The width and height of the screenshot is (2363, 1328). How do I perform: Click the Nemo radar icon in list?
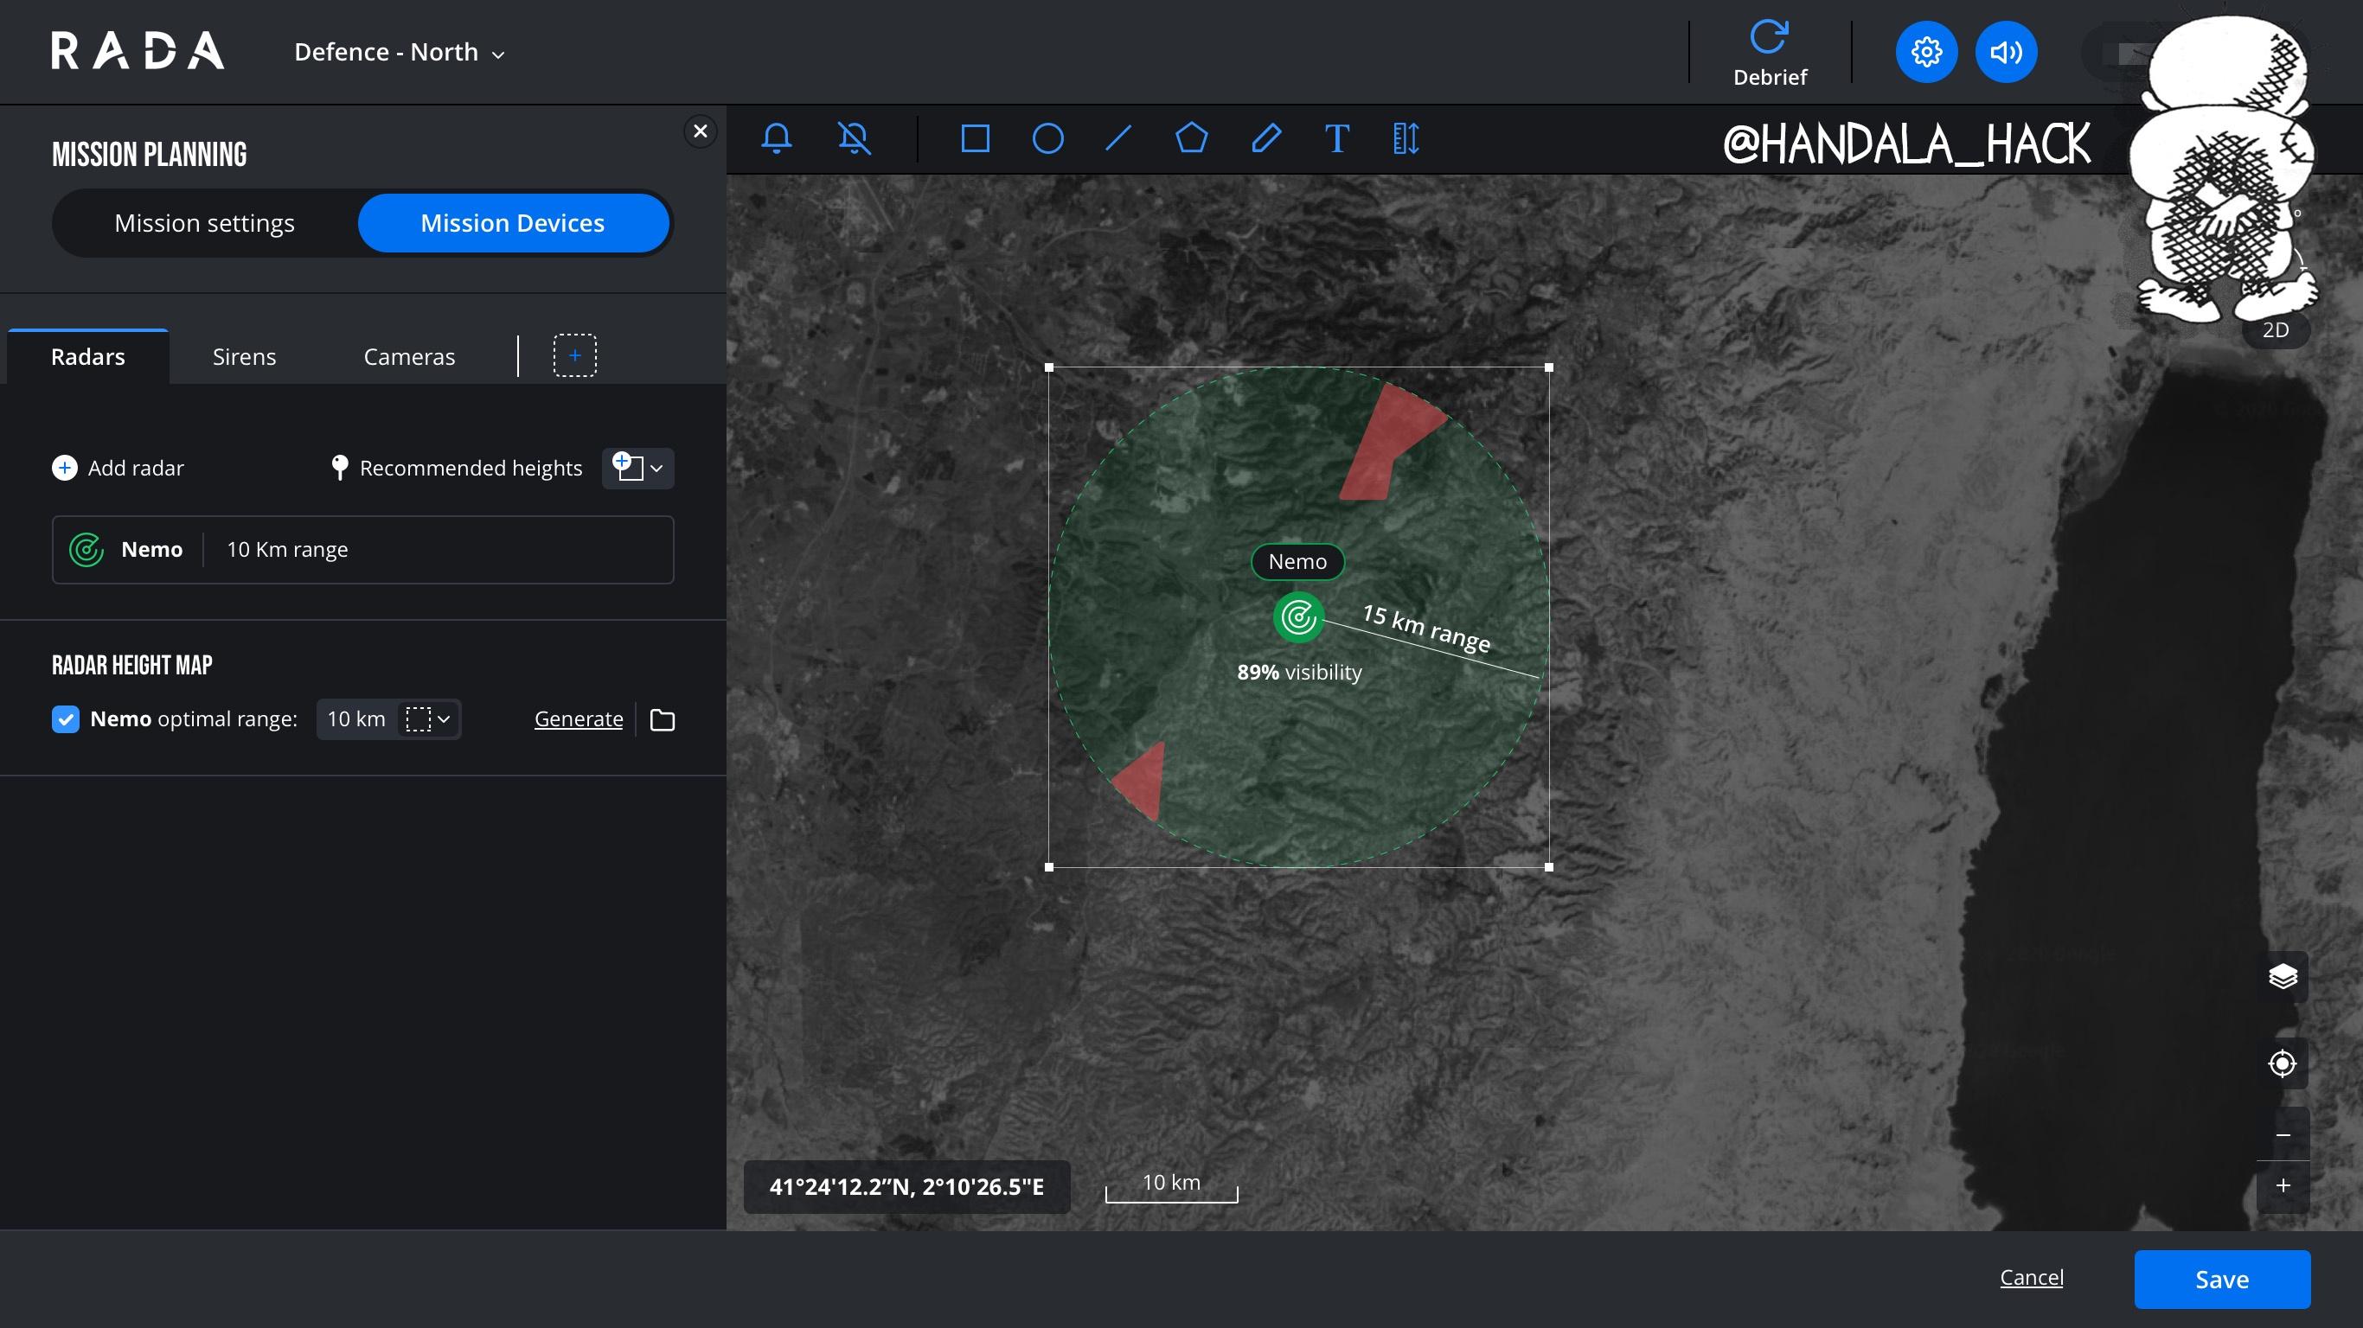click(x=86, y=549)
